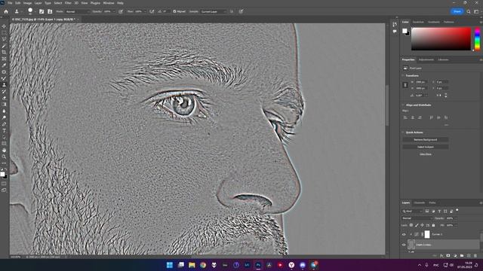This screenshot has height=271, width=483.
Task: Select the Frame tool
Action: click(4, 59)
